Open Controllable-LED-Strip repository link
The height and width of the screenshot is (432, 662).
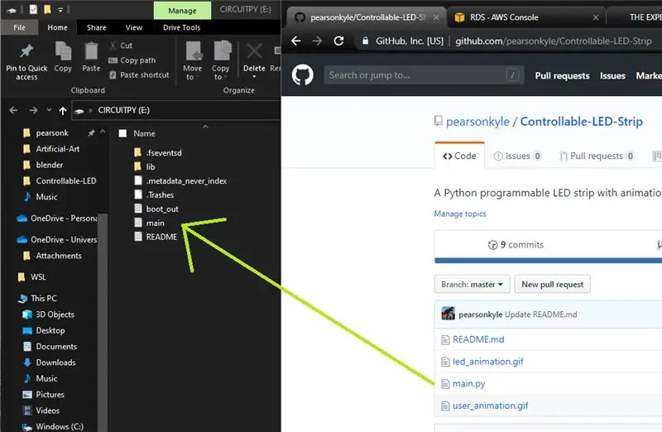pyautogui.click(x=582, y=122)
